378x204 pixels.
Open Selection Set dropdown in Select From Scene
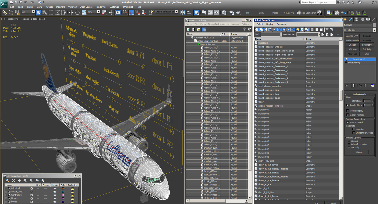(x=319, y=34)
